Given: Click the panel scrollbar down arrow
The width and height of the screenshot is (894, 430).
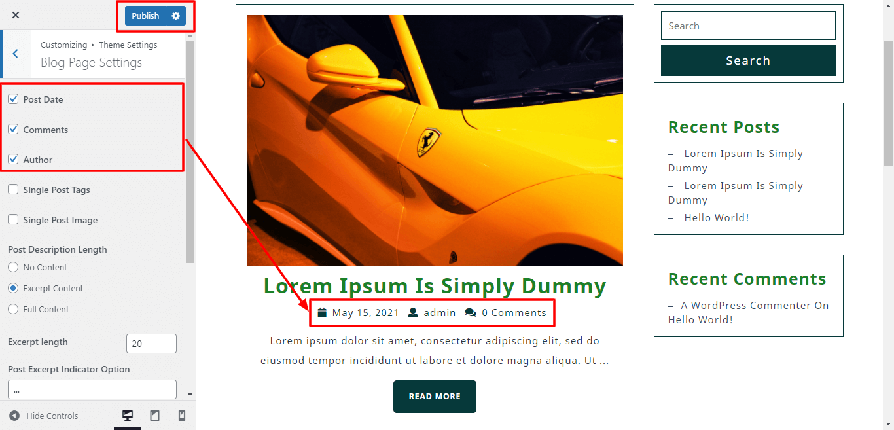Looking at the screenshot, I should coord(190,395).
